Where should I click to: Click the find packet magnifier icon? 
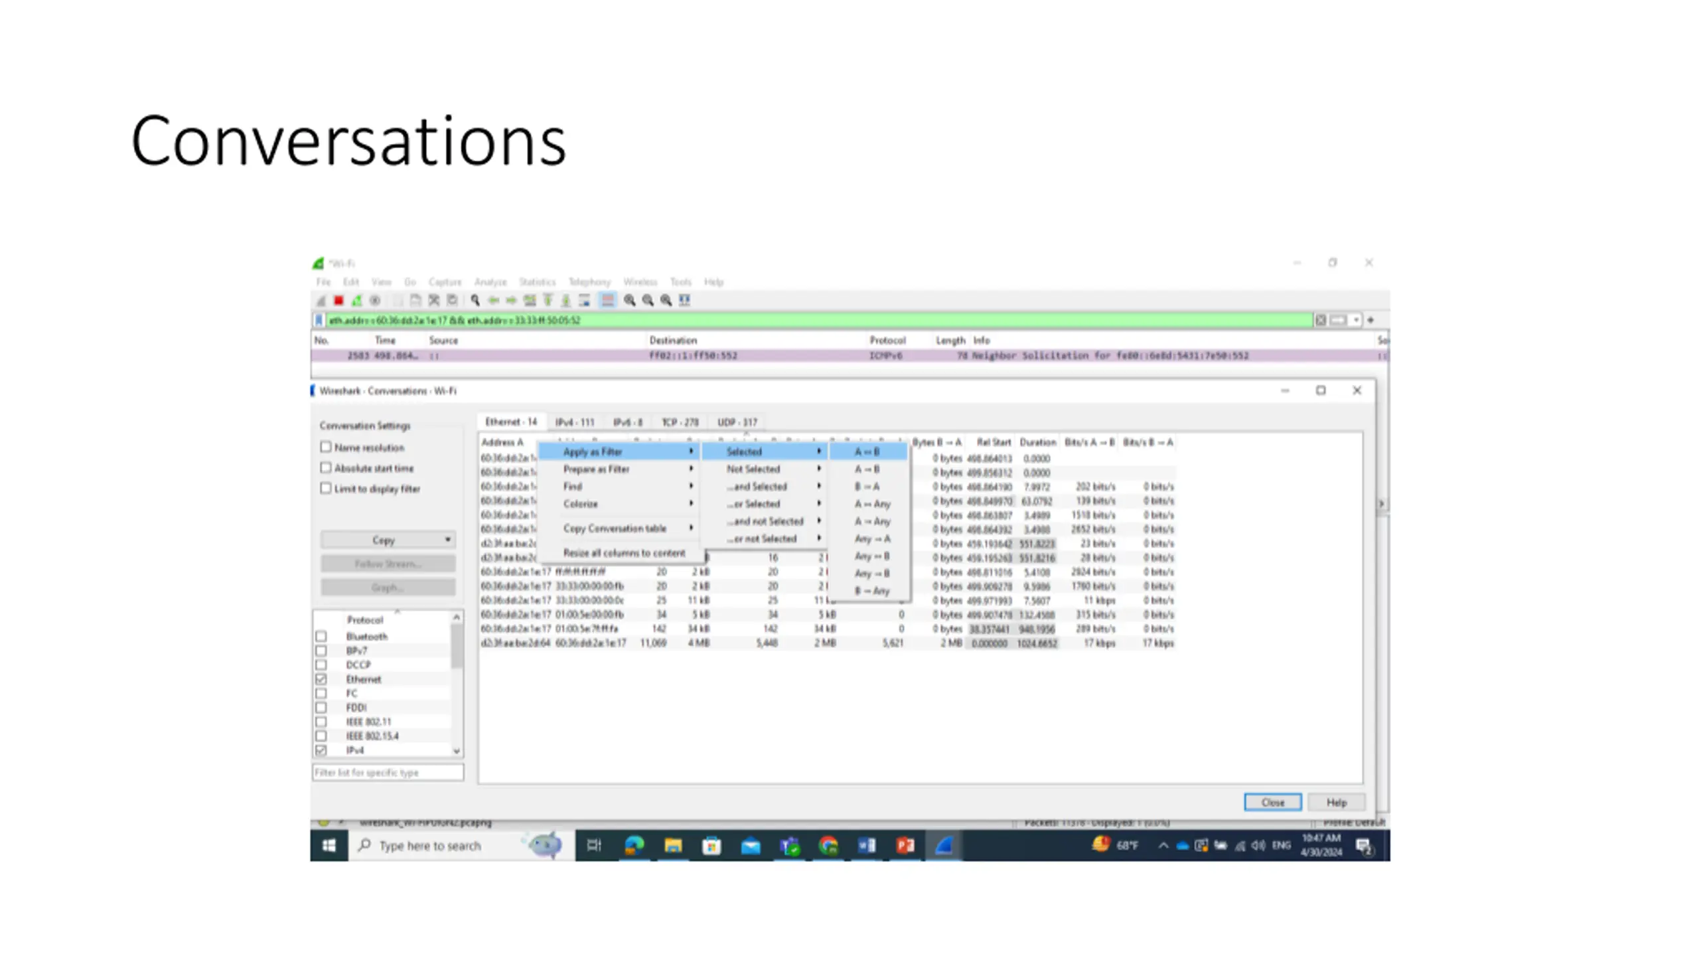point(475,301)
